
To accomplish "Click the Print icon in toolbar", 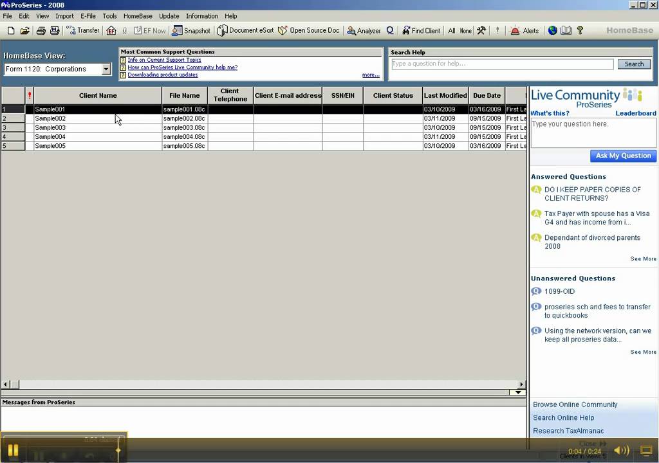I will click(41, 30).
